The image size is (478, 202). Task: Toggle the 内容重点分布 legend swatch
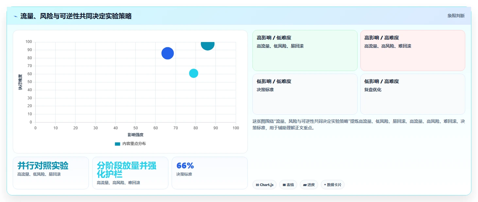[x=117, y=144]
